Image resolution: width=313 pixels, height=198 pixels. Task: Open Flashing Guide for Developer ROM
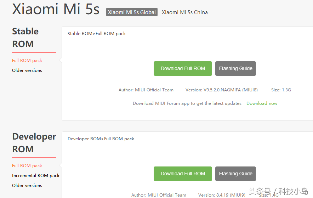pos(235,174)
